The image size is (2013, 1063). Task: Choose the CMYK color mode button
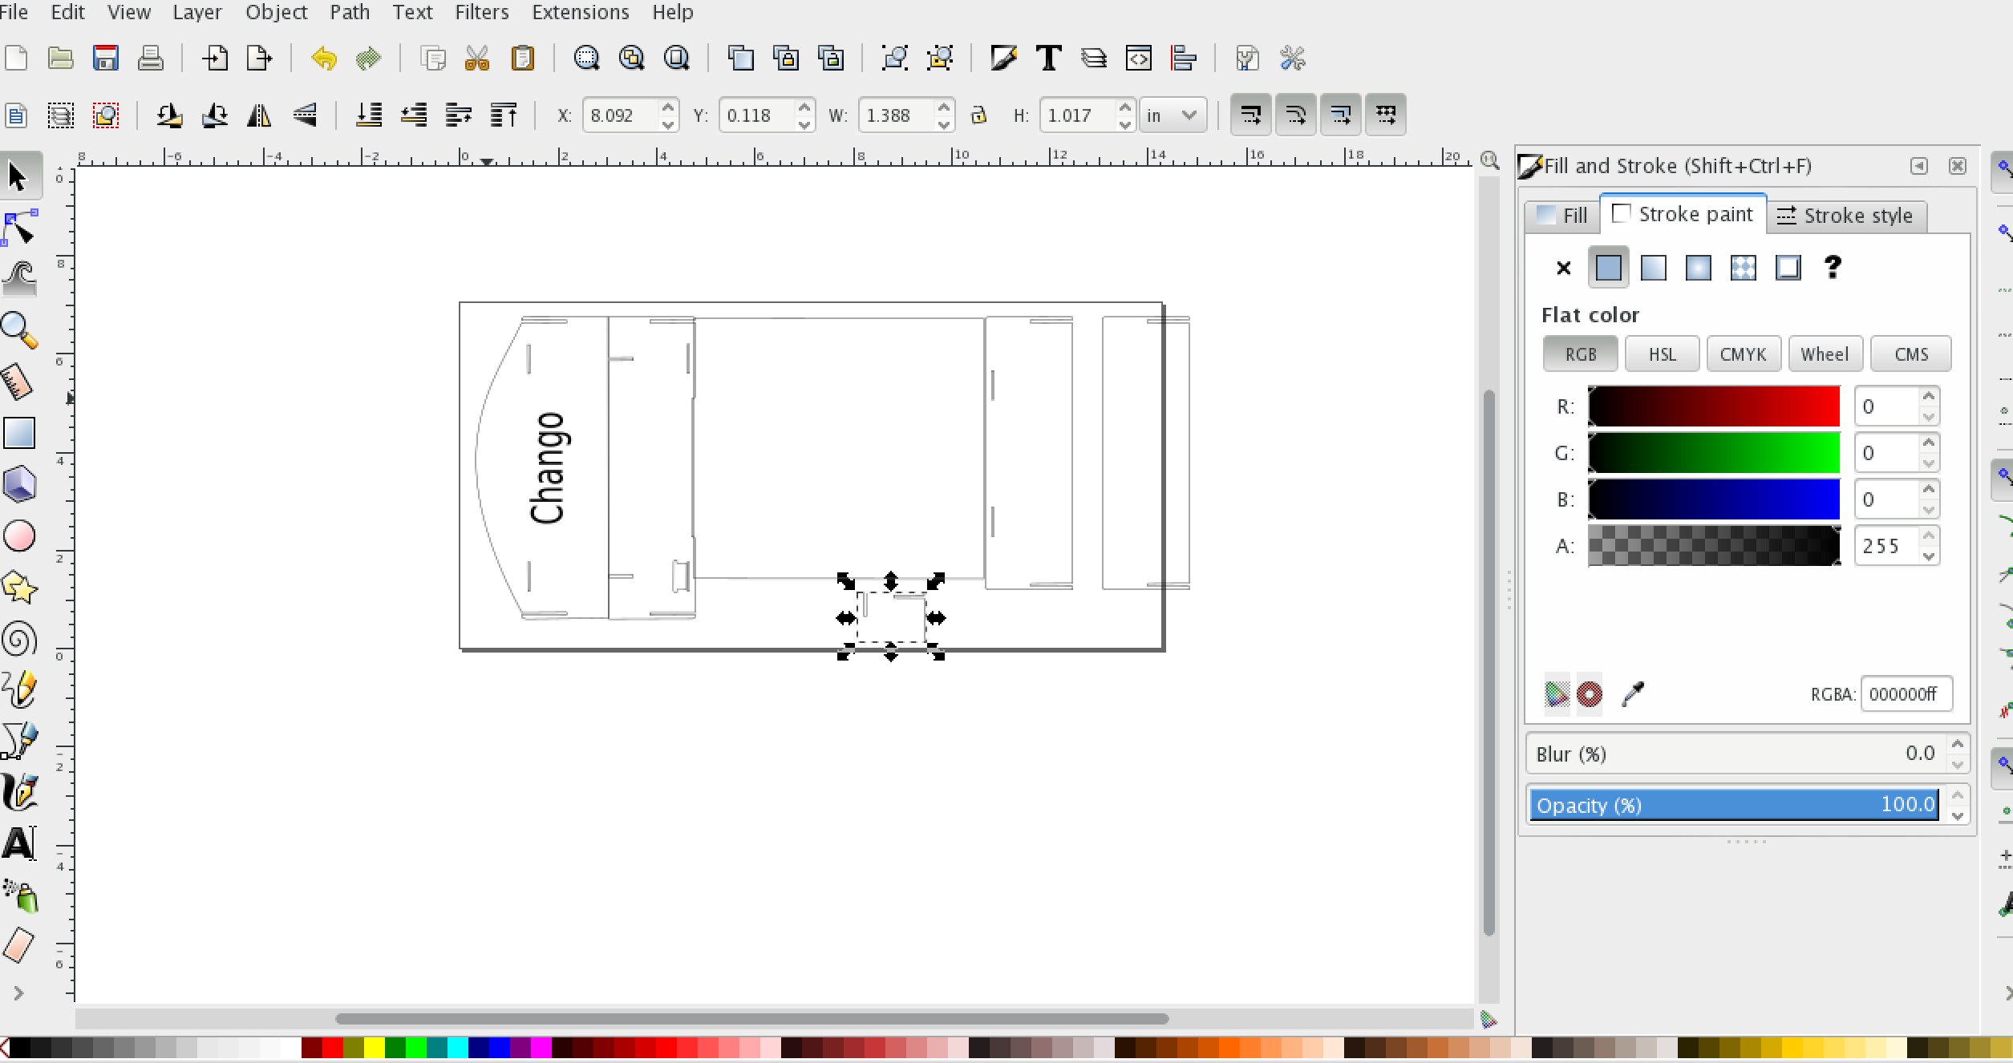point(1744,354)
